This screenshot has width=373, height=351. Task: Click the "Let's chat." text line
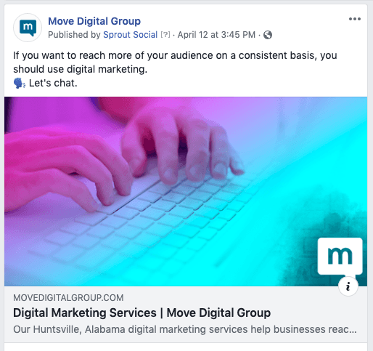[53, 84]
